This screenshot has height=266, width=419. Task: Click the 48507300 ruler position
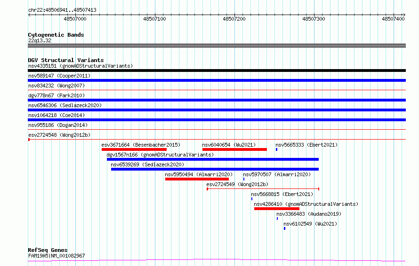[314, 19]
